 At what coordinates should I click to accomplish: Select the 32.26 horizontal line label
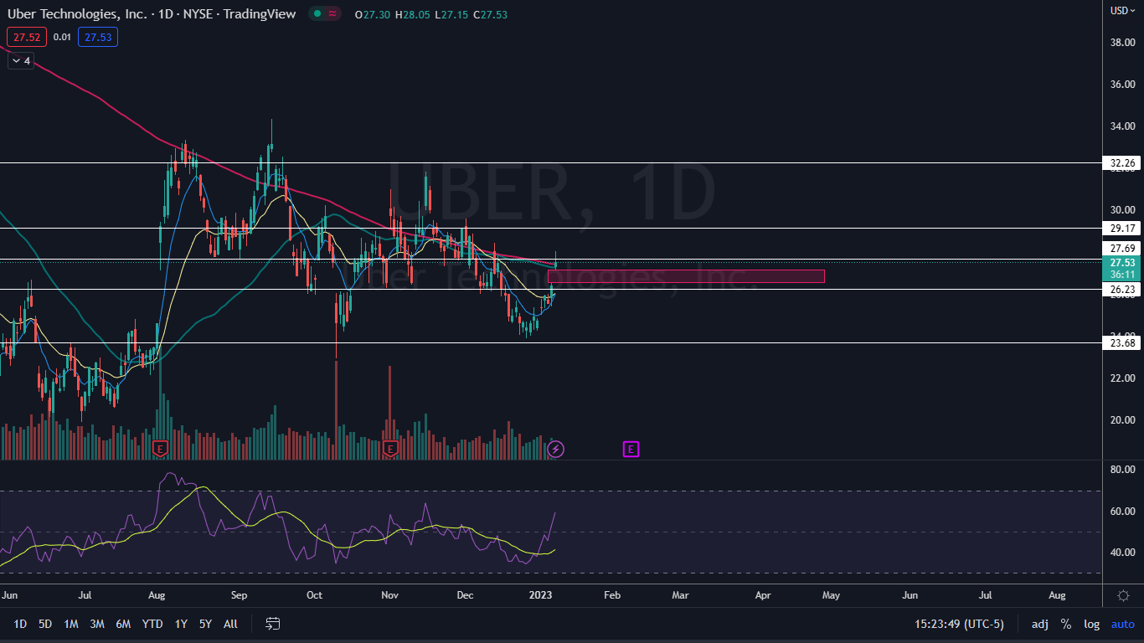(x=1122, y=162)
